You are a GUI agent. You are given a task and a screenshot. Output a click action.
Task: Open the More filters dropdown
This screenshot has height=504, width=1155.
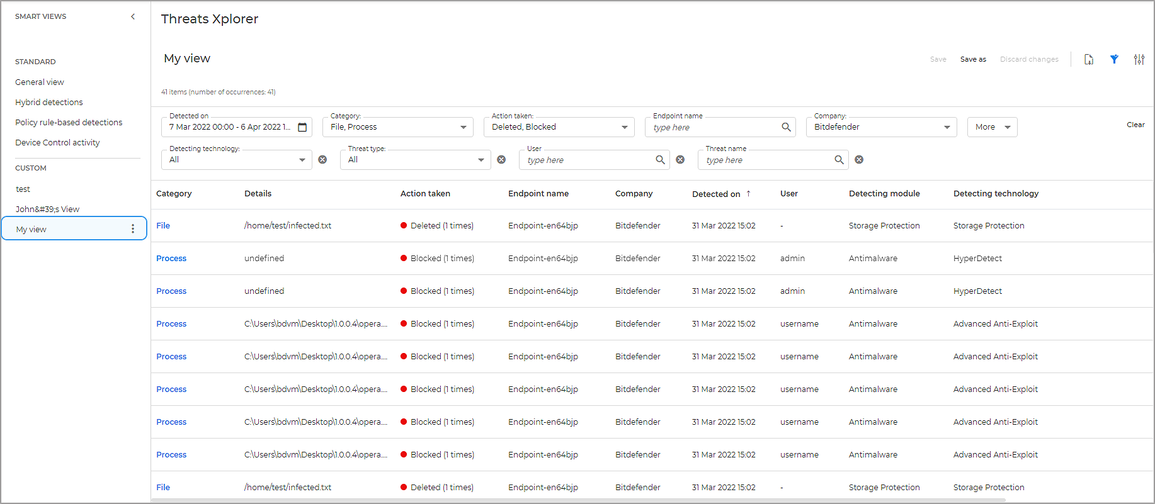coord(992,127)
